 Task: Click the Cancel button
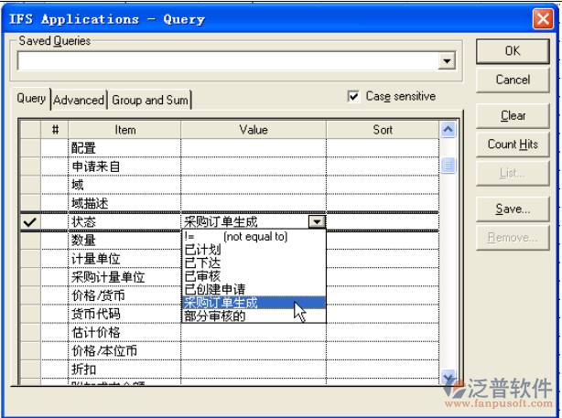coord(513,80)
